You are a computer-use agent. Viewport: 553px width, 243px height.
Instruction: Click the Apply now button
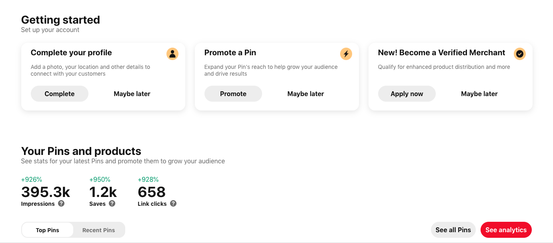[x=407, y=94]
